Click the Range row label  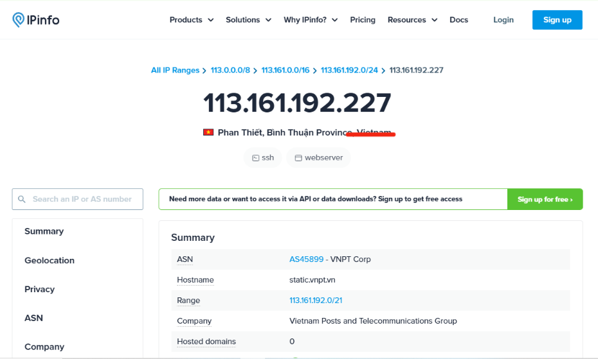(188, 301)
